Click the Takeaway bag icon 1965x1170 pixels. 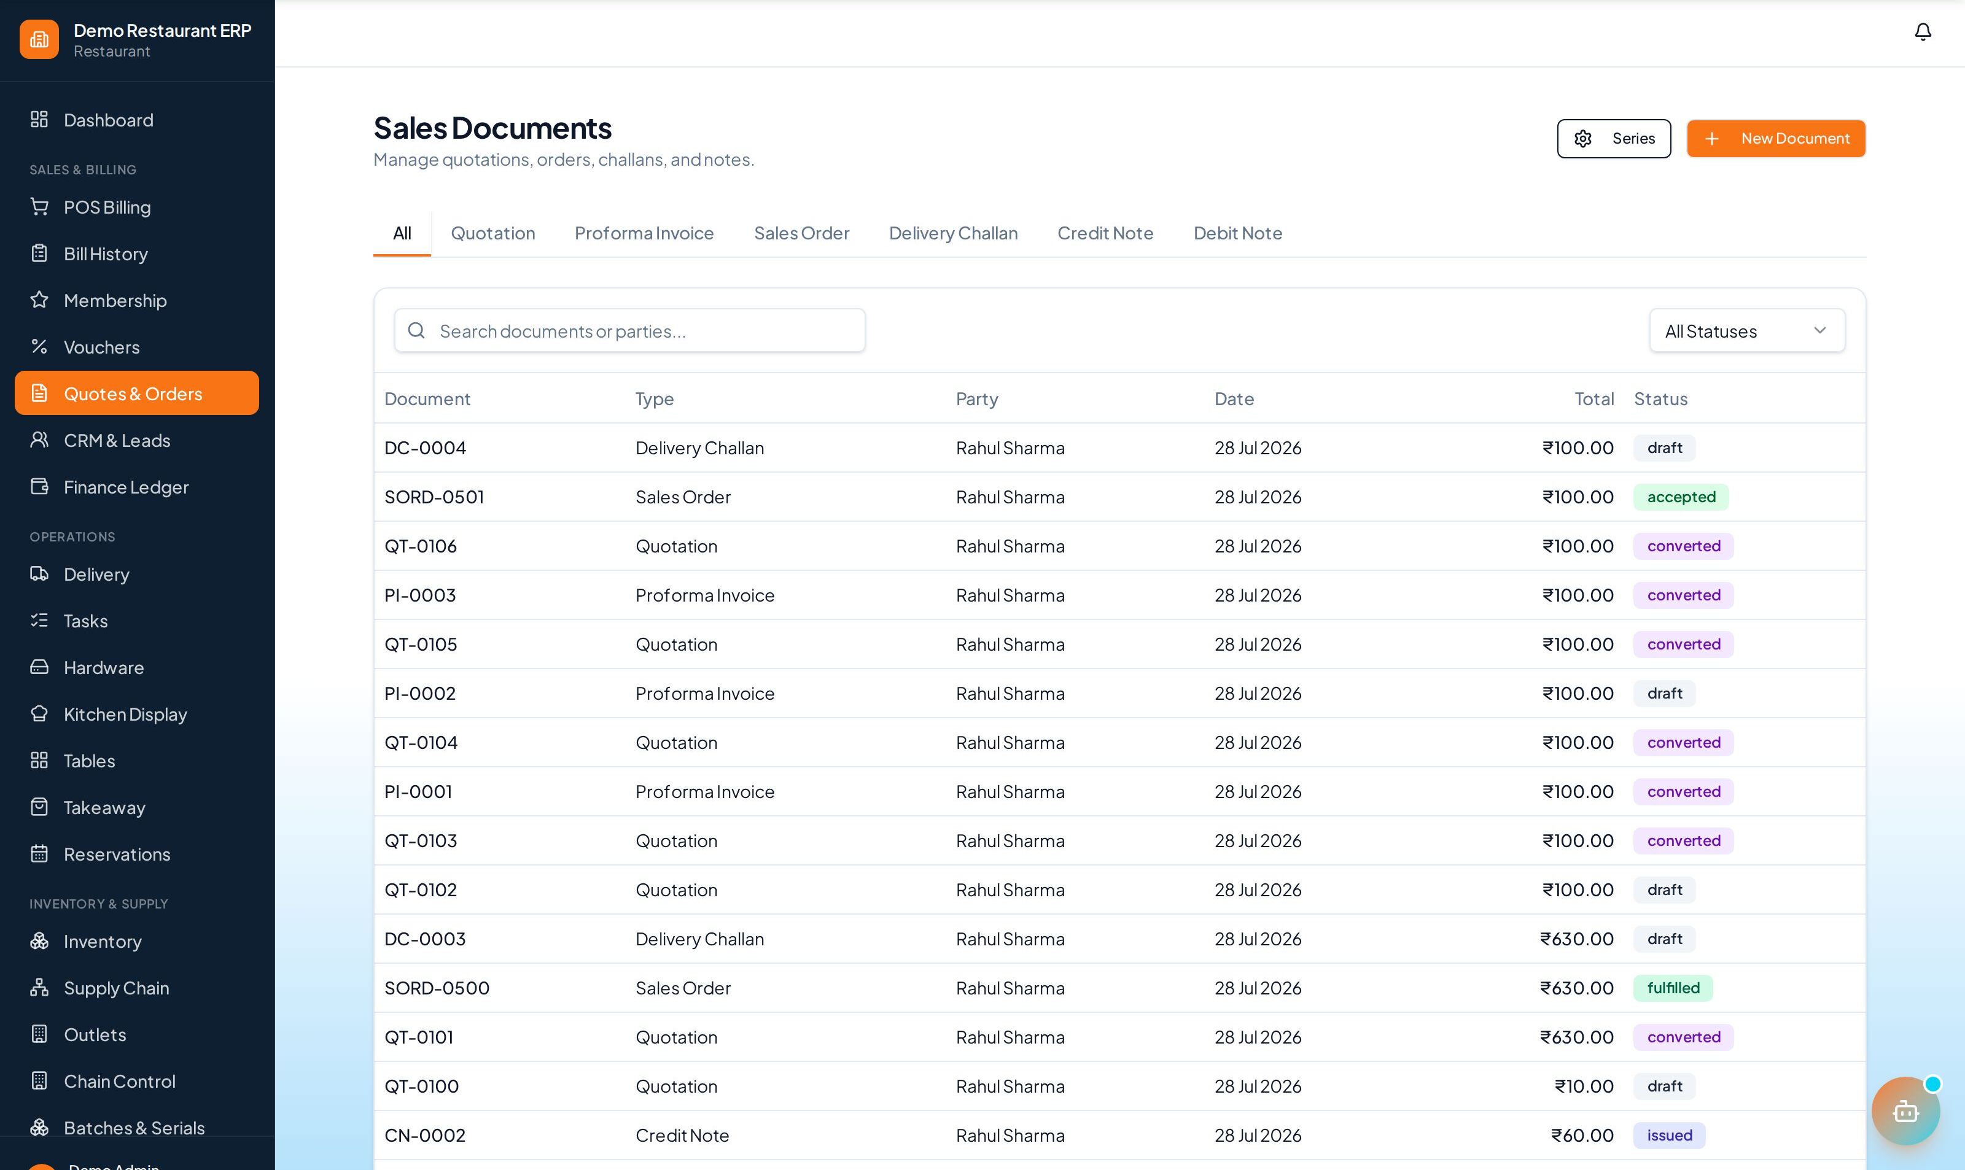point(39,807)
